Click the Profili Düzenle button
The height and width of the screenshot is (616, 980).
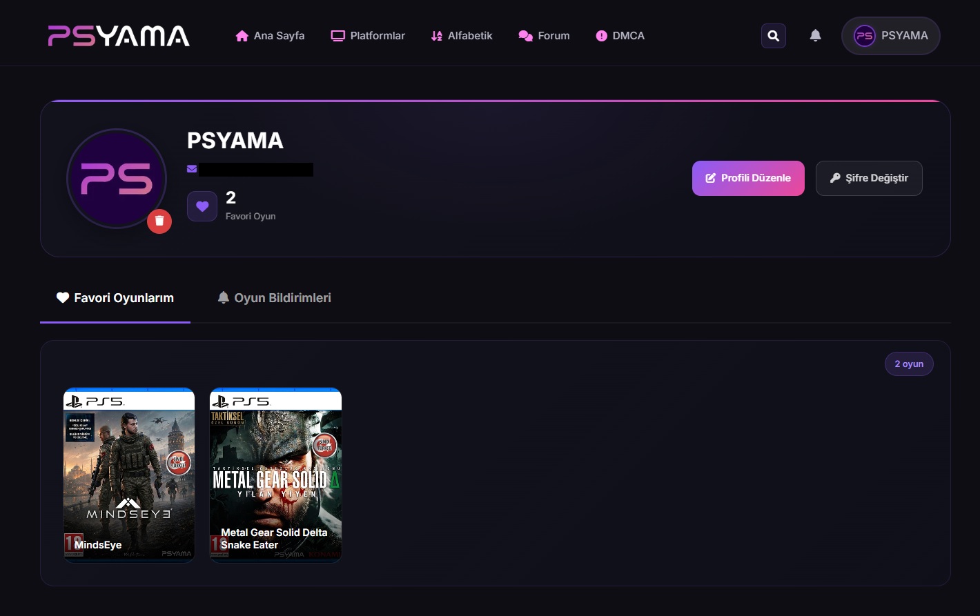coord(748,178)
